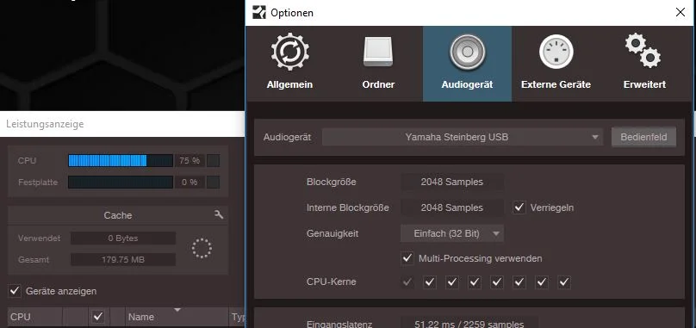Click the cache activity spinner icon
This screenshot has height=328, width=696.
pyautogui.click(x=202, y=248)
